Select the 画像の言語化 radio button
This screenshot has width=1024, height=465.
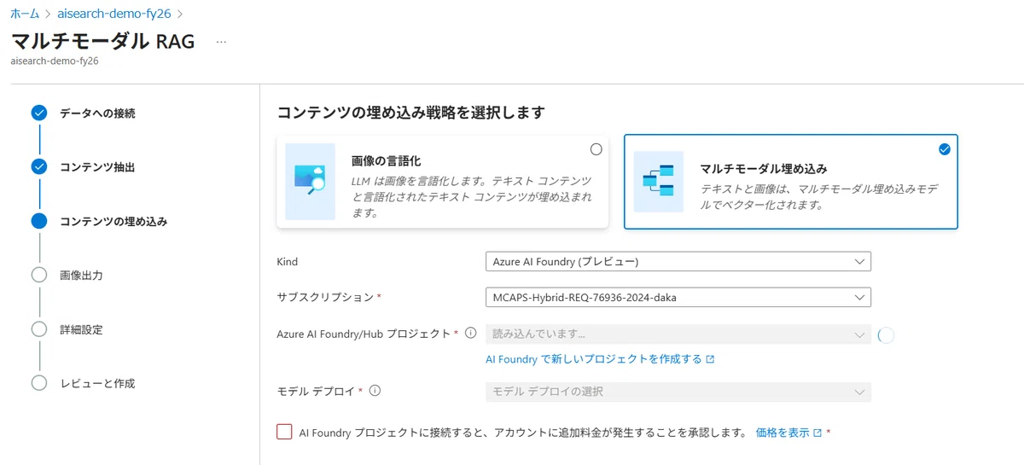tap(596, 149)
